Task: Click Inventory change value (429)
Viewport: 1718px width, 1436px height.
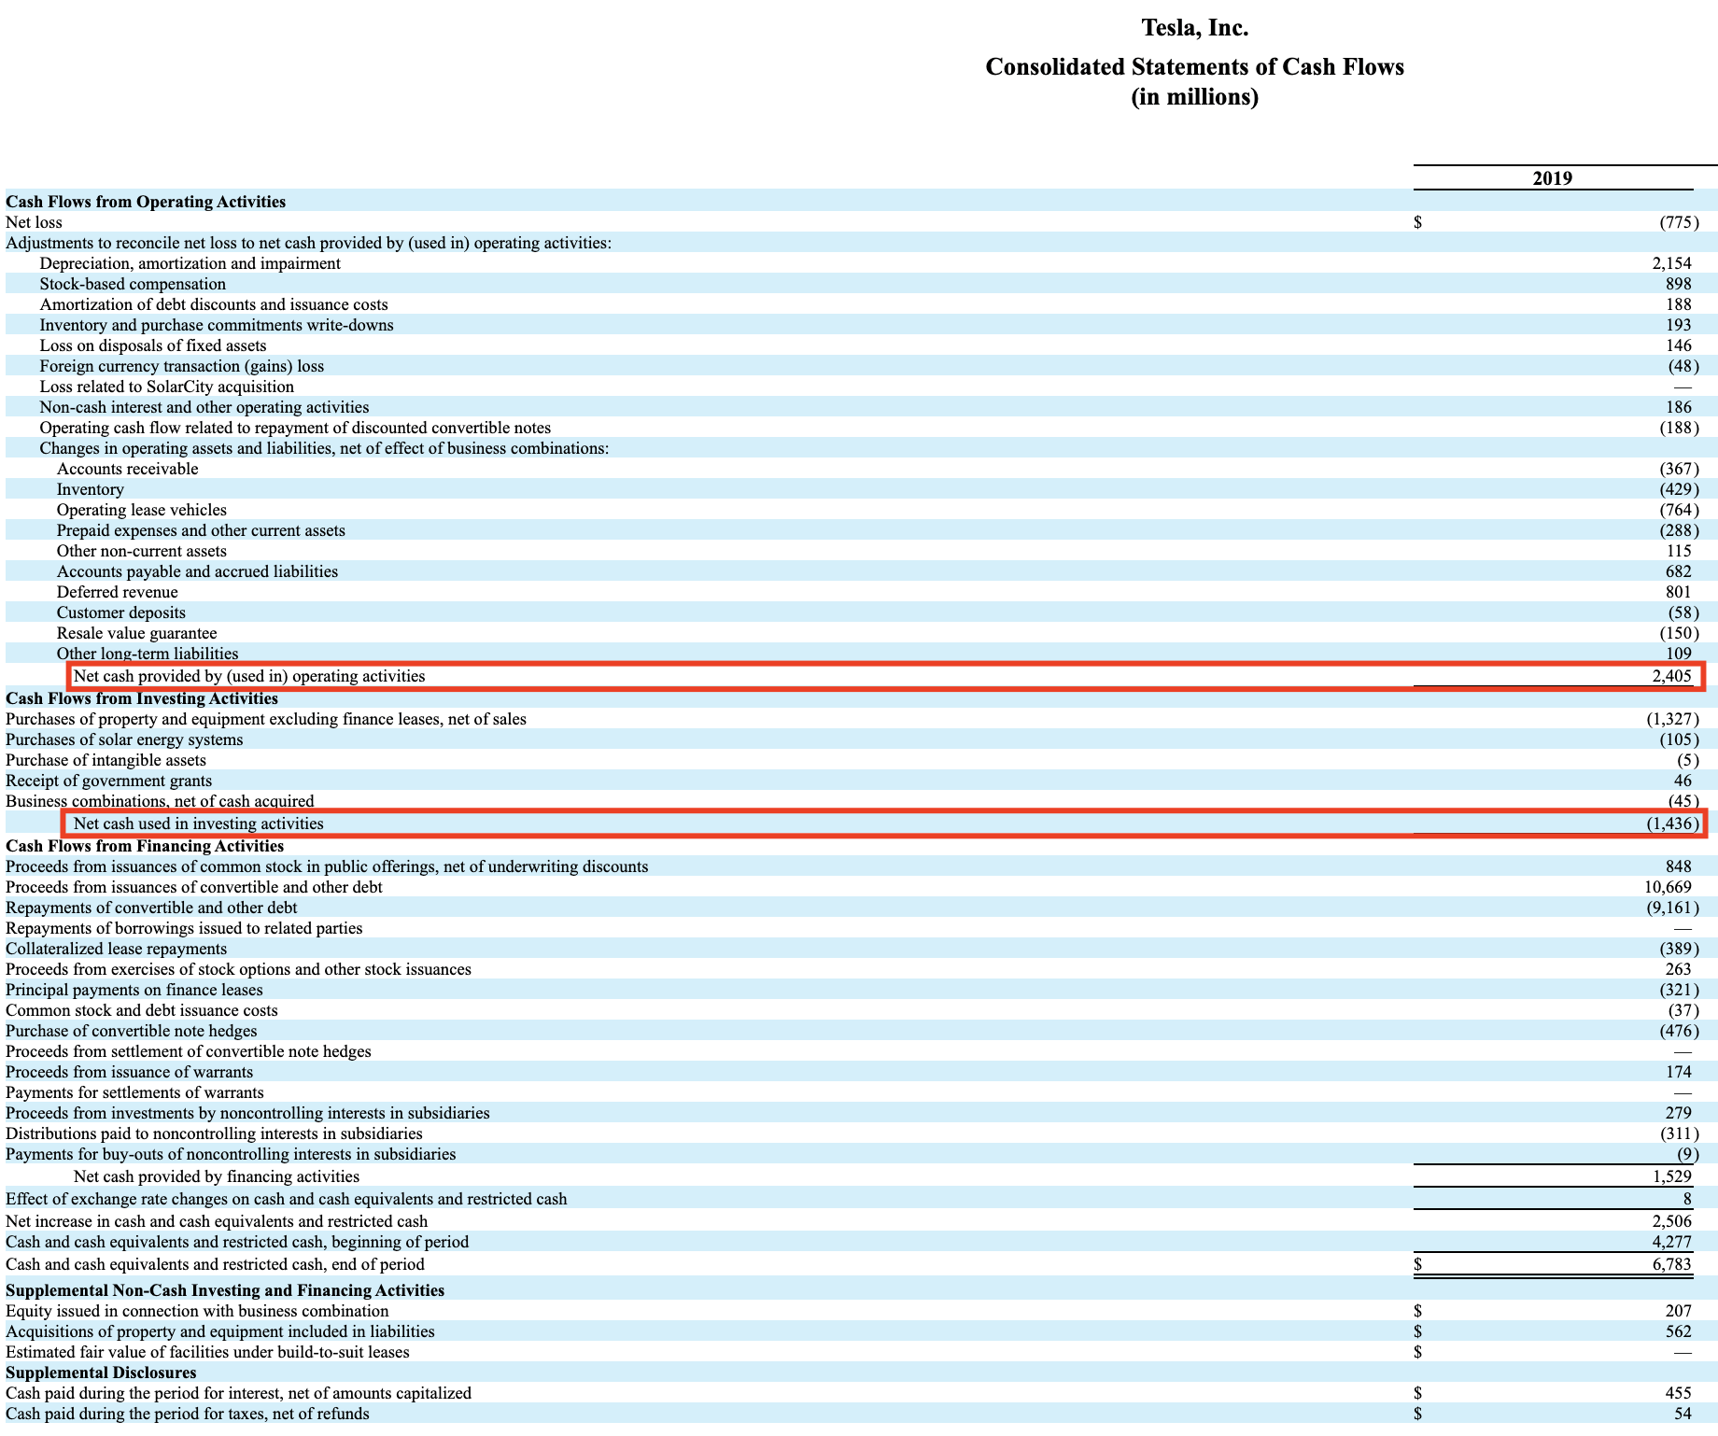Action: click(1679, 489)
